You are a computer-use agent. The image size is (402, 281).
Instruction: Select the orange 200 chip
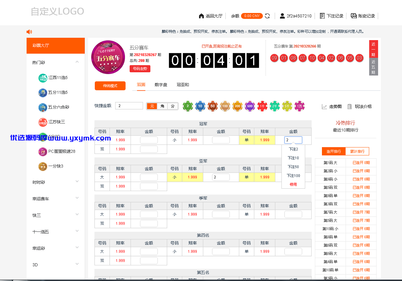point(238,106)
